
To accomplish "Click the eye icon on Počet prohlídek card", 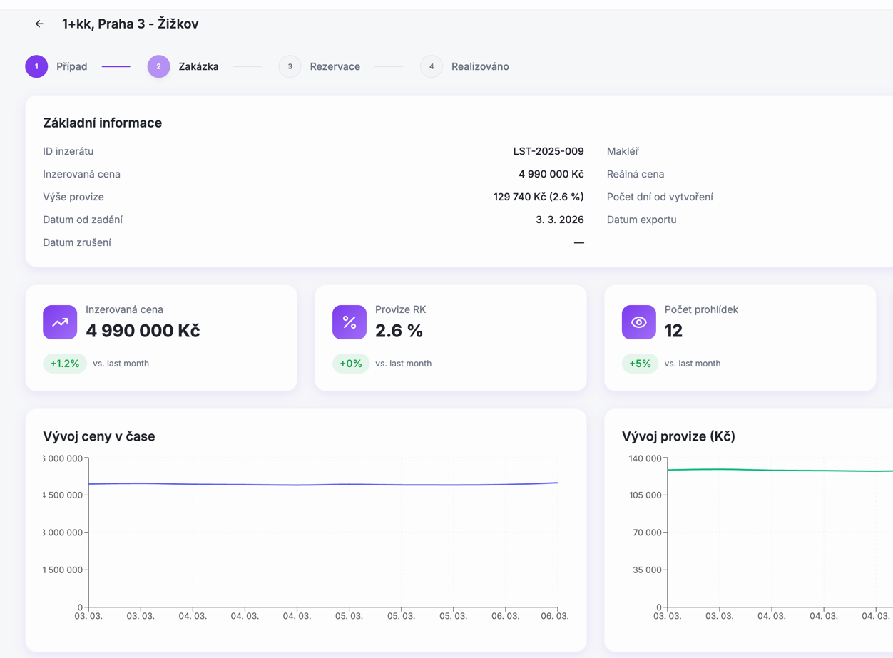I will (x=638, y=322).
